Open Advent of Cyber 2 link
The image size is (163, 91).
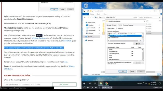point(39,67)
